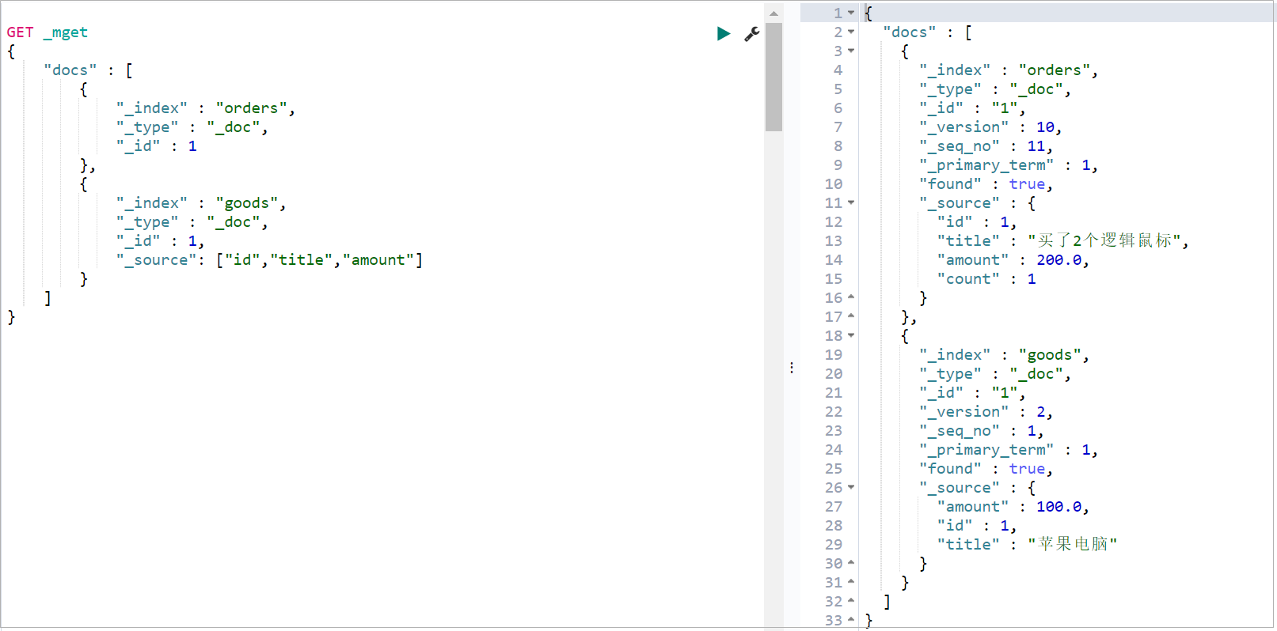Collapse the fold arrow at line 3
Image resolution: width=1277 pixels, height=631 pixels.
851,51
